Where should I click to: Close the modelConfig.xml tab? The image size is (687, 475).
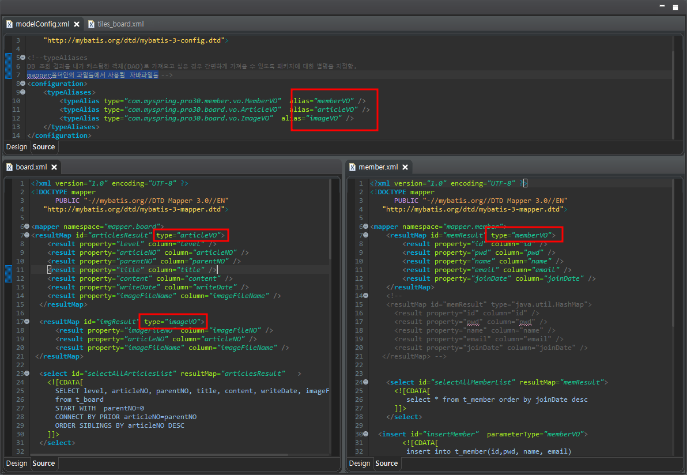77,24
